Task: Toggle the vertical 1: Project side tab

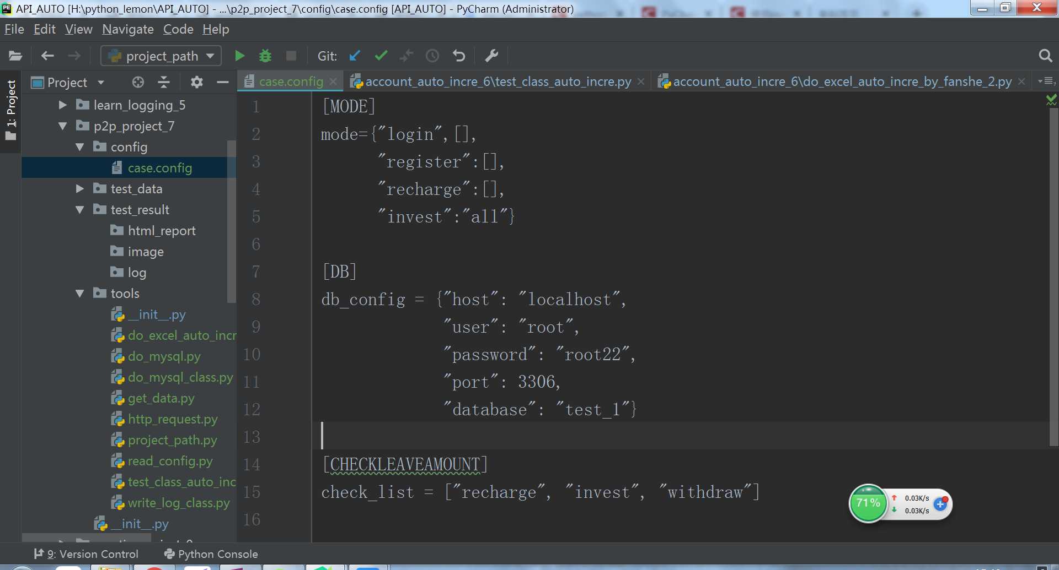Action: coord(10,110)
